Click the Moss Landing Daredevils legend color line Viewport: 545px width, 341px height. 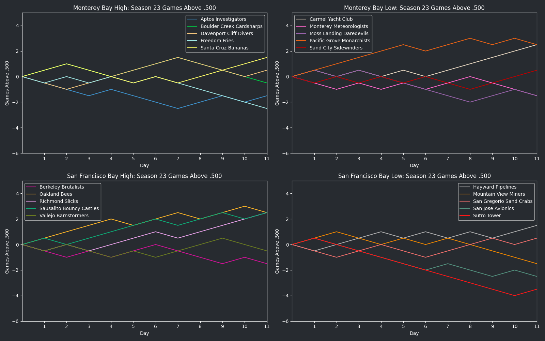point(302,34)
